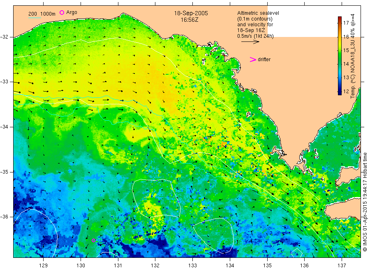Screen dimensions: 370x271
Task: Click the 'drifter' legend label
Action: [x=264, y=60]
